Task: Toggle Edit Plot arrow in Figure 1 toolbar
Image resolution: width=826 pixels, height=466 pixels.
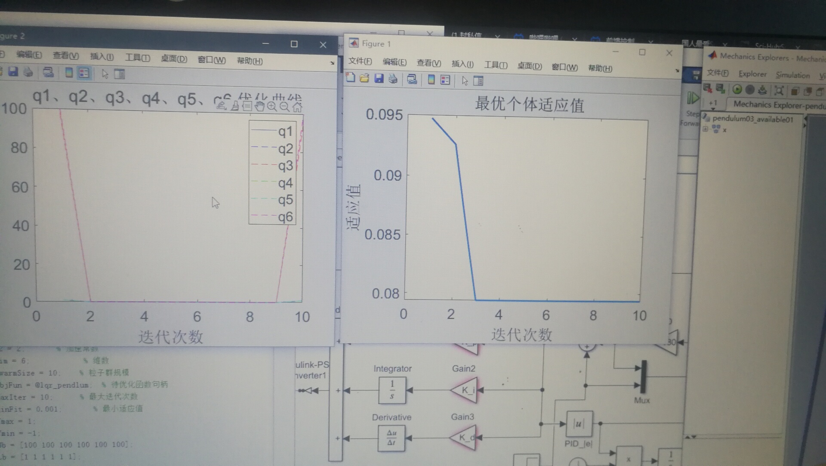Action: 465,80
